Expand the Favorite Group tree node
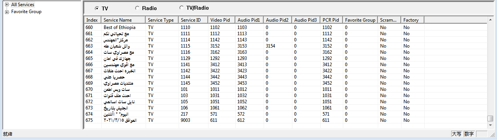This screenshot has width=497, height=140. tap(7, 12)
